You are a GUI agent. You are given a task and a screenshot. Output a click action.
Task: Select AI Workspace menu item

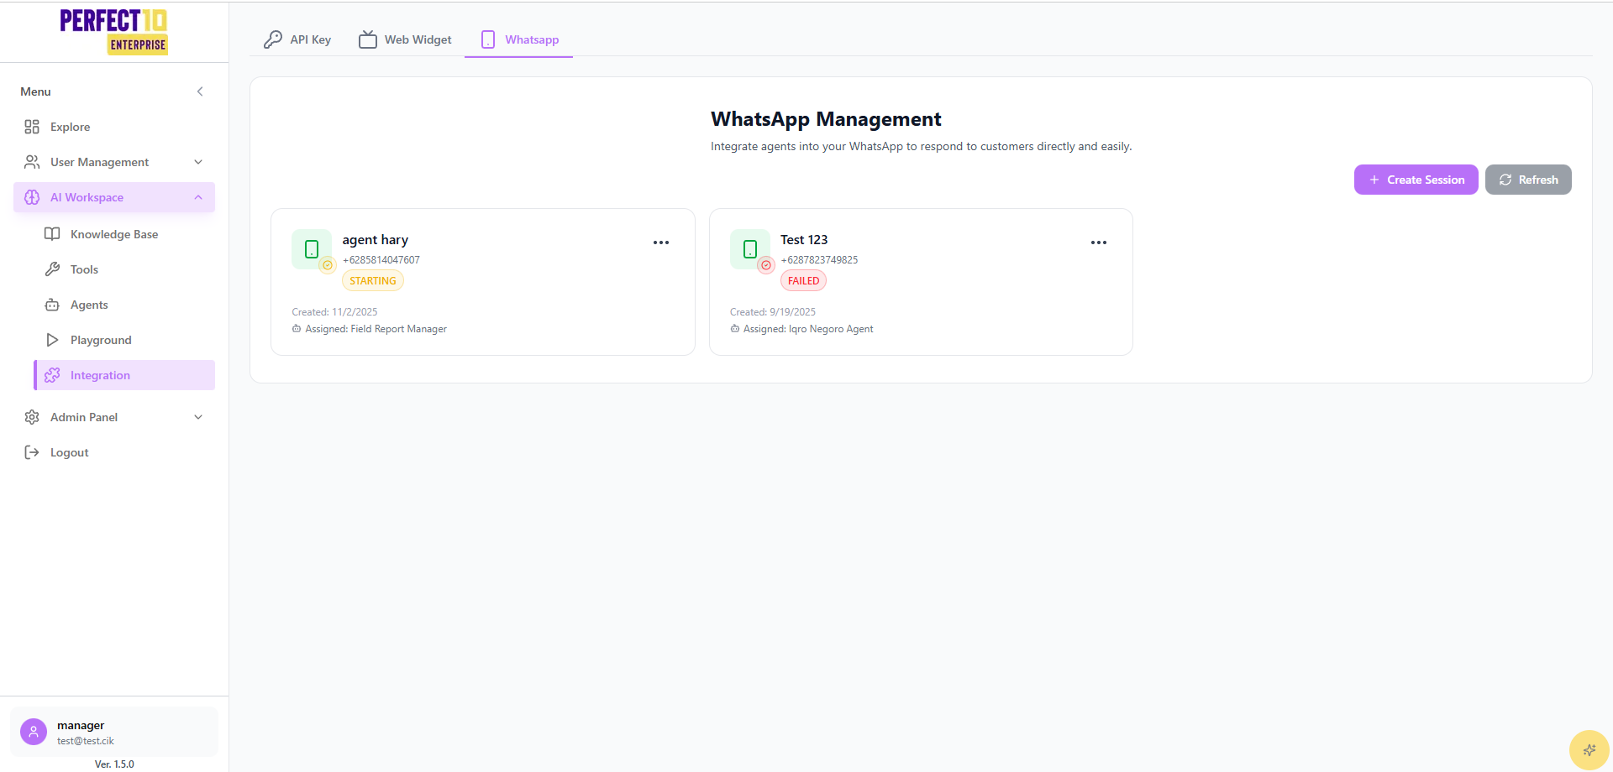[114, 197]
